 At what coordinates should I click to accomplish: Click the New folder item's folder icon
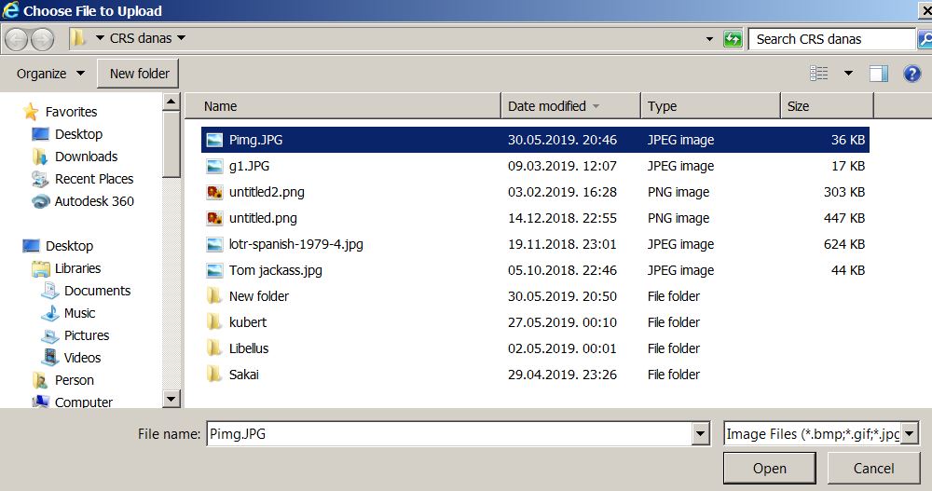point(214,296)
